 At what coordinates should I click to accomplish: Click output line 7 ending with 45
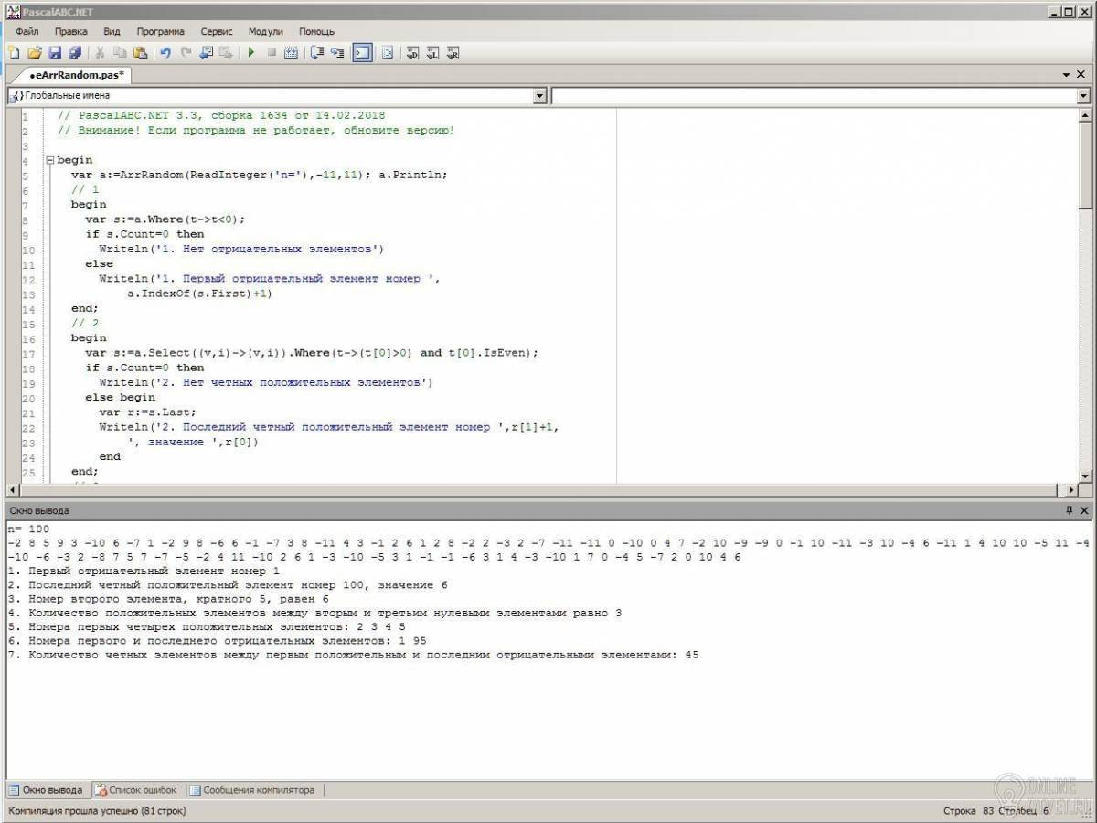(x=353, y=656)
